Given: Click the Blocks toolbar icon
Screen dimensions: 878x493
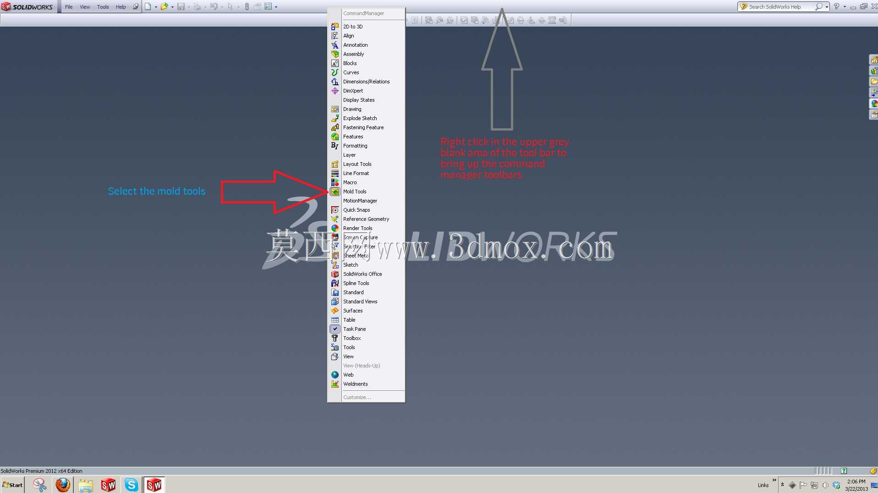Looking at the screenshot, I should click(335, 63).
